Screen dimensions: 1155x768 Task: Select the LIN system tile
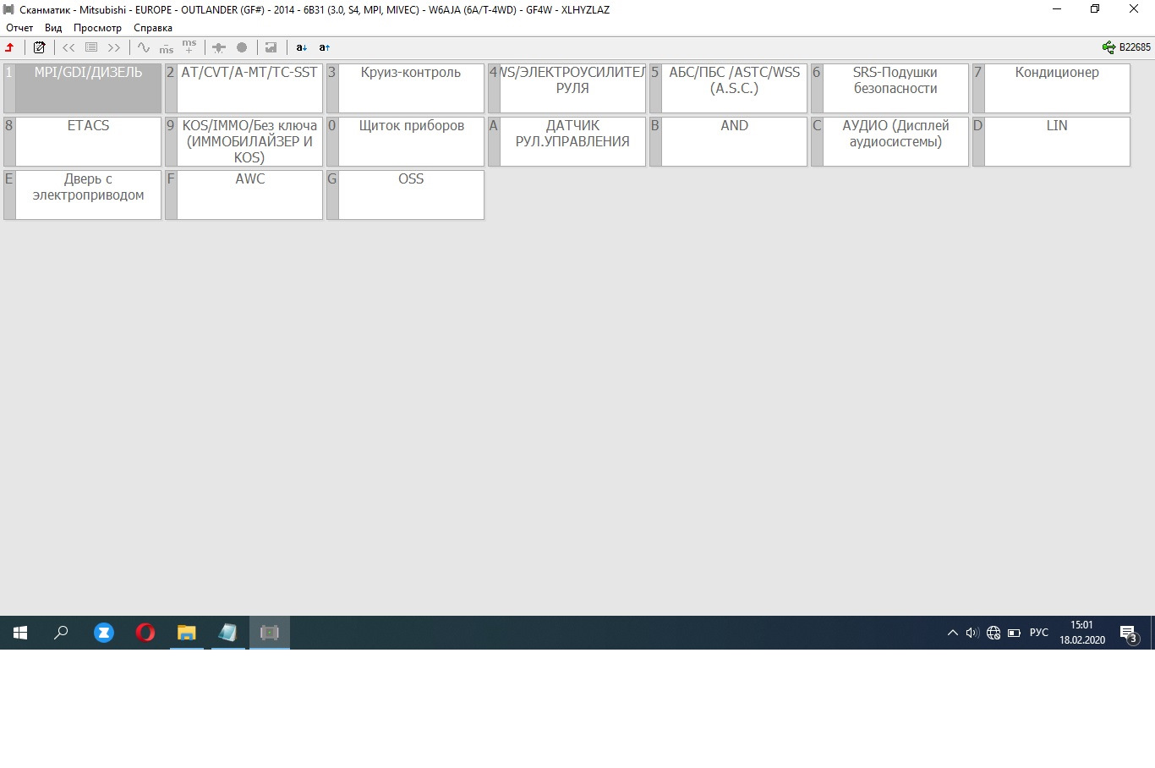(1052, 141)
